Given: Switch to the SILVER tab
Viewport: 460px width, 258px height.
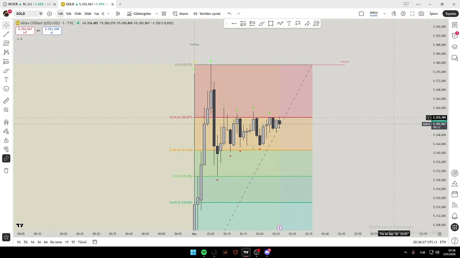Looking at the screenshot, I should coord(28,4).
